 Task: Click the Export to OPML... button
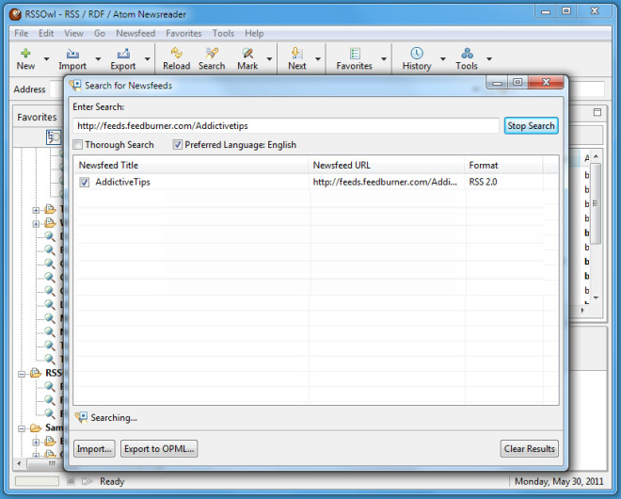click(159, 449)
